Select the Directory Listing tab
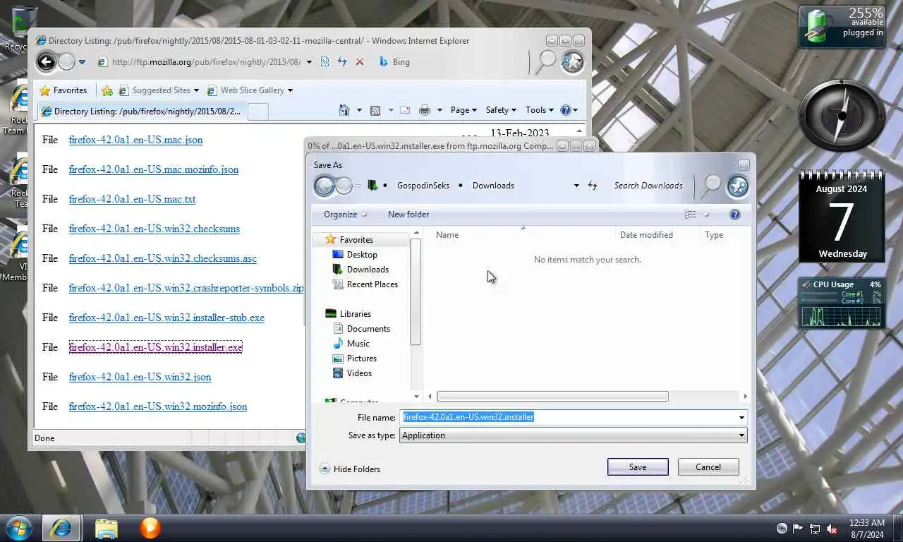This screenshot has height=542, width=903. 141,112
